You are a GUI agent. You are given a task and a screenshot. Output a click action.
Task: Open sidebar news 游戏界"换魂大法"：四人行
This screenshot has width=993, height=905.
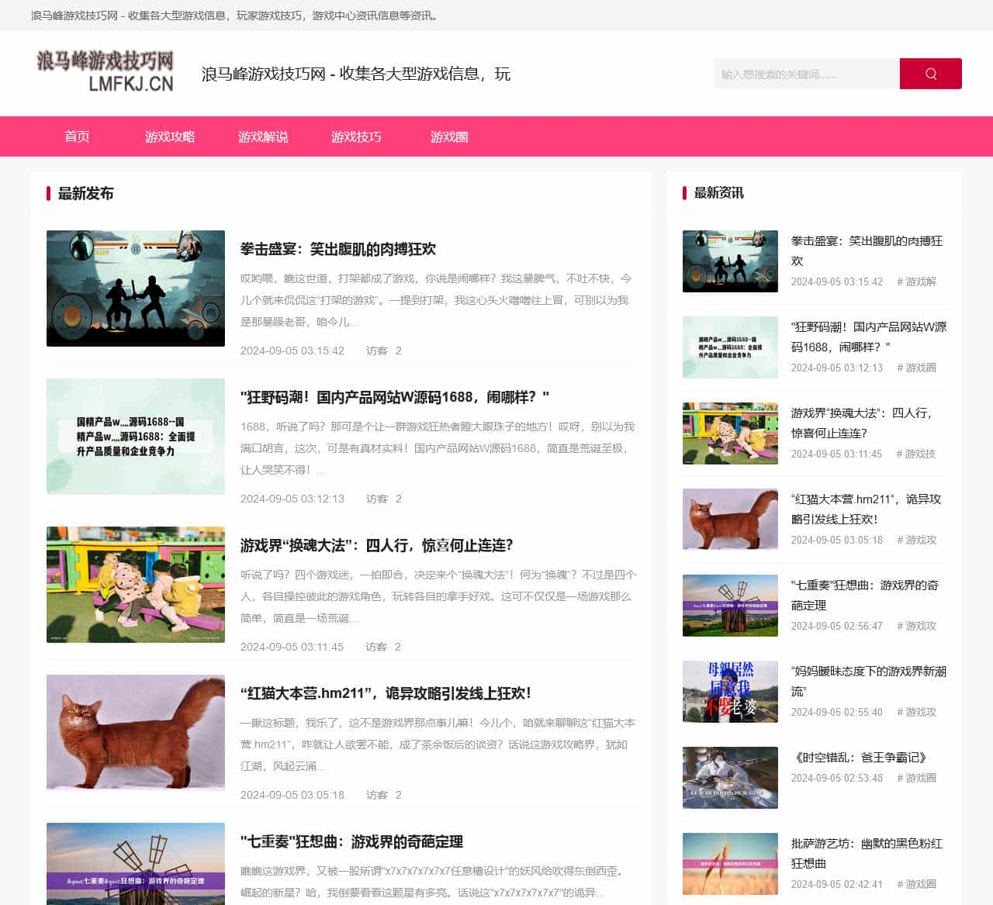point(861,423)
